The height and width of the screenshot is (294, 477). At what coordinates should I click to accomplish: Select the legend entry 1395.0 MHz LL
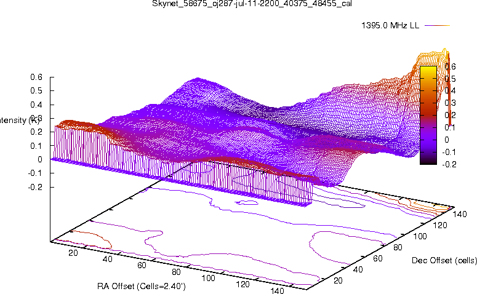[390, 26]
